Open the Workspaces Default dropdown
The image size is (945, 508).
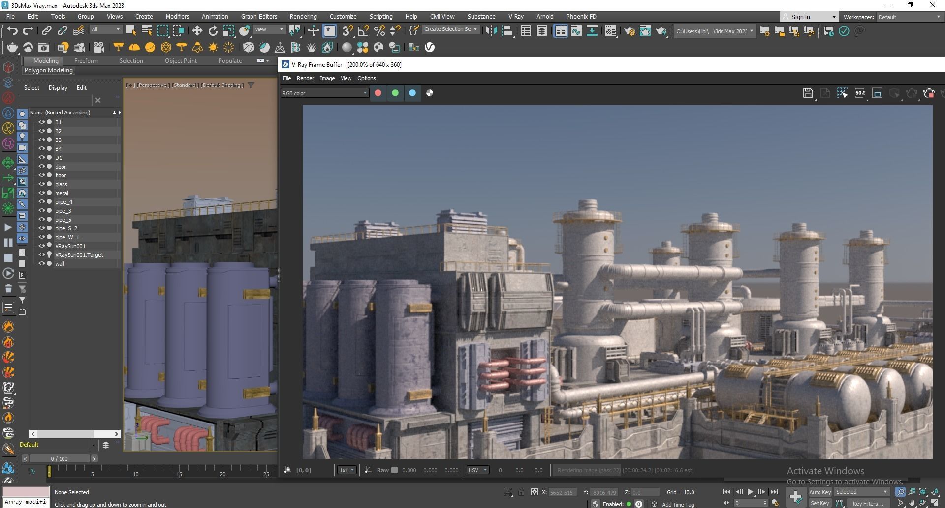pos(909,17)
